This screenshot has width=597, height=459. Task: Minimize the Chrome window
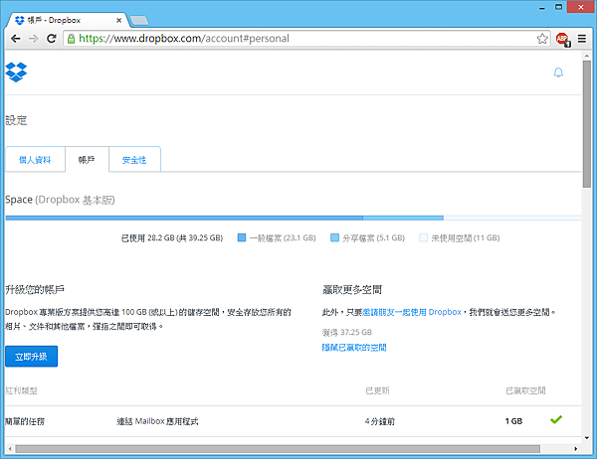pos(542,7)
